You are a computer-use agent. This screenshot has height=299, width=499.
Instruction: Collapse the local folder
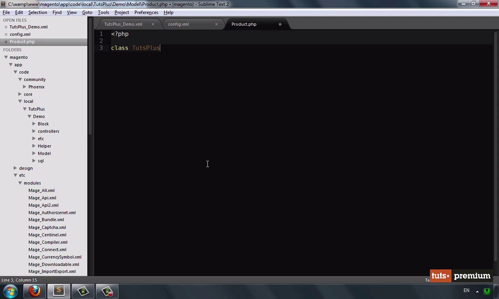click(x=20, y=101)
